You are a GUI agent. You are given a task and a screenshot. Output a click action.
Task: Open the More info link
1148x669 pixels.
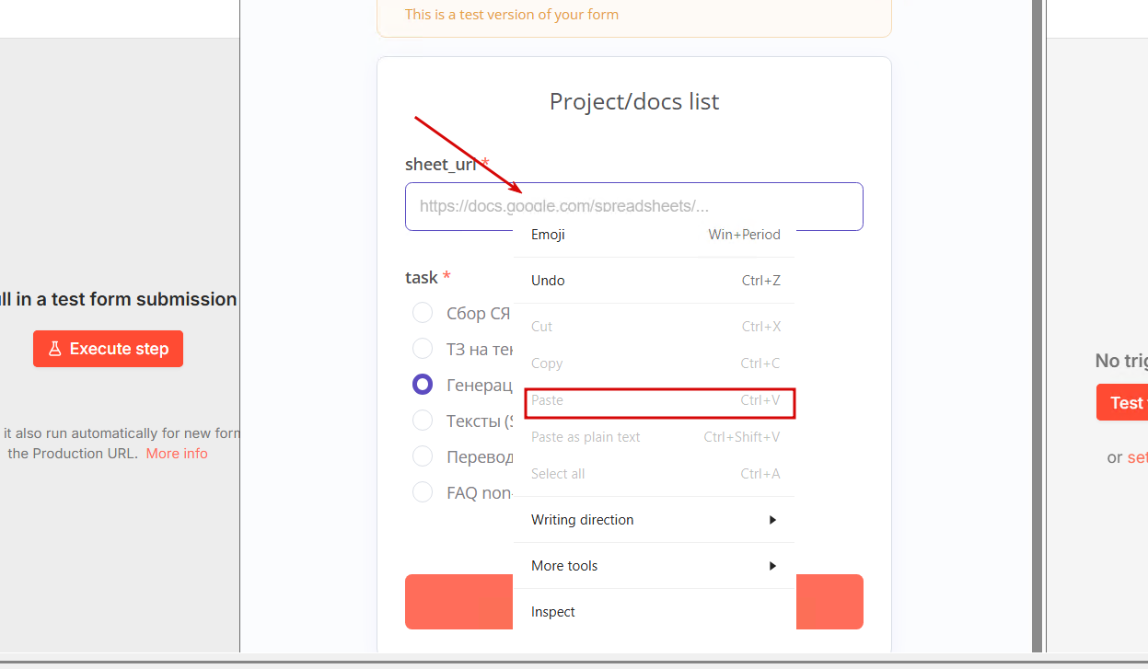177,454
